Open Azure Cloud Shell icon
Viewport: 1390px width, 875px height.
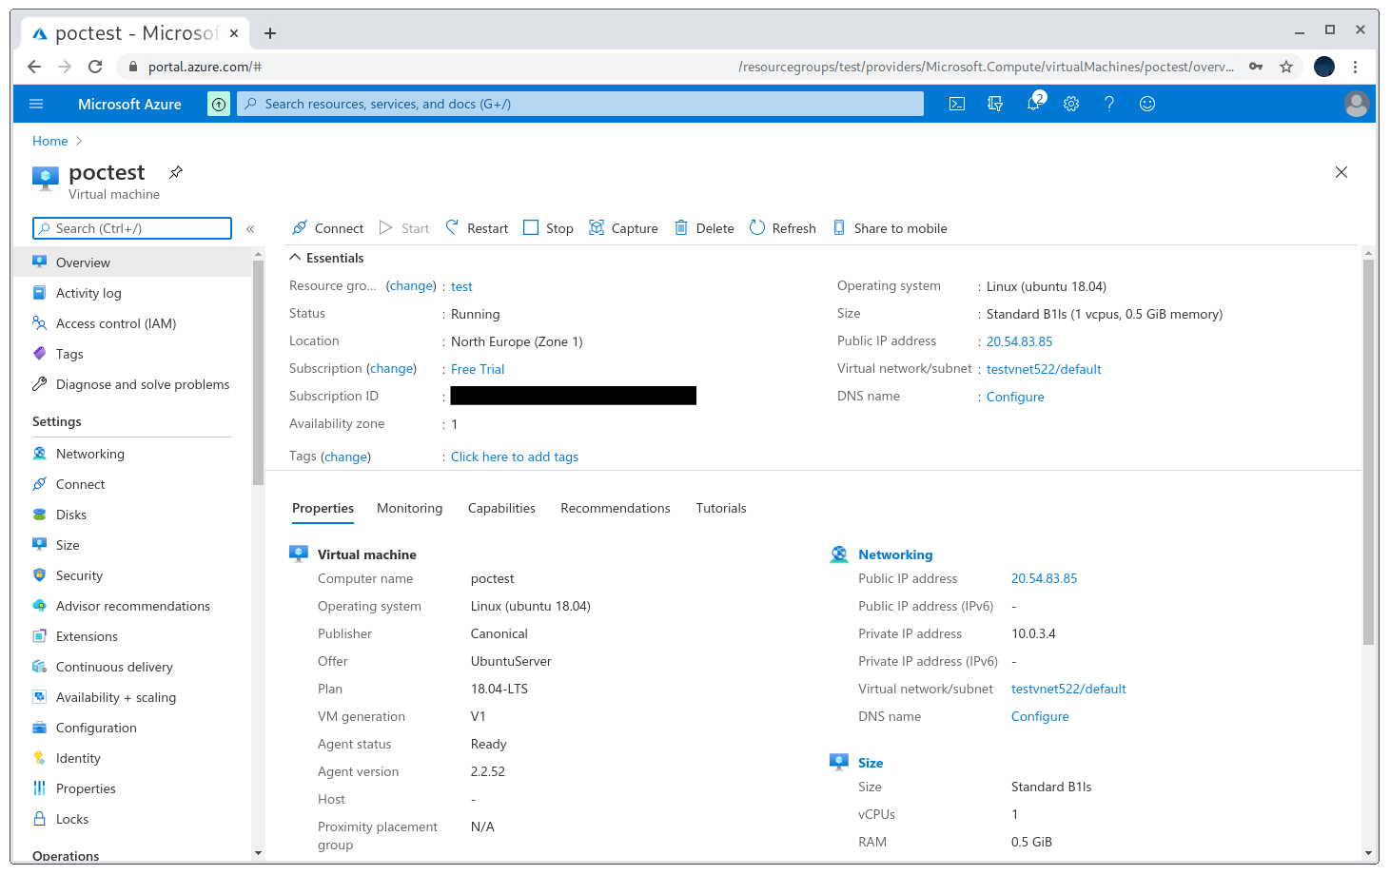[x=957, y=104]
